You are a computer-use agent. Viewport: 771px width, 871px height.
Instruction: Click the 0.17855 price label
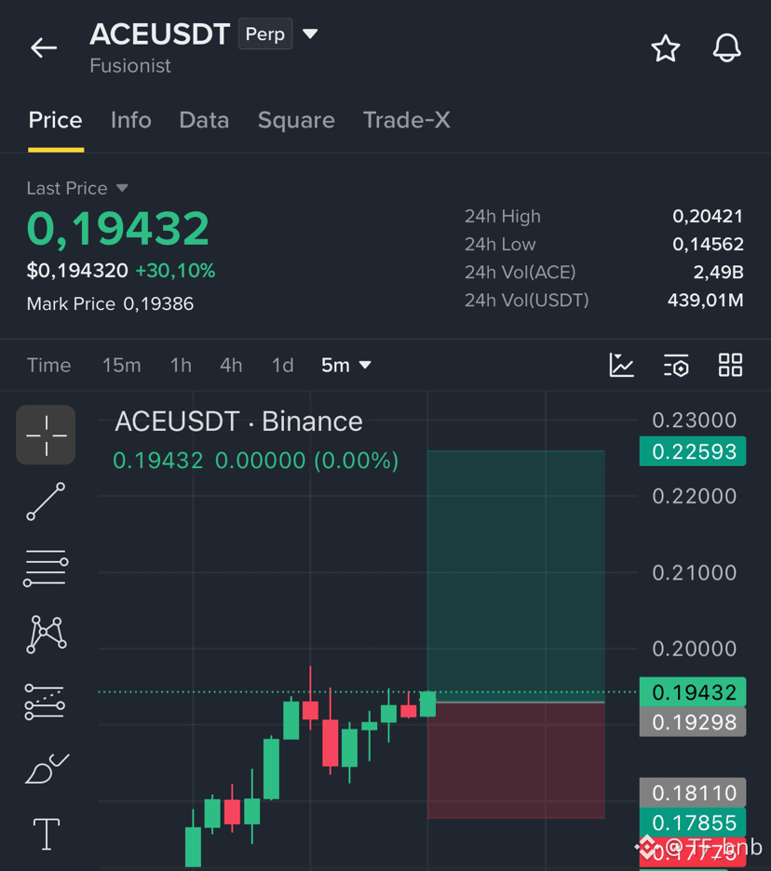point(693,822)
